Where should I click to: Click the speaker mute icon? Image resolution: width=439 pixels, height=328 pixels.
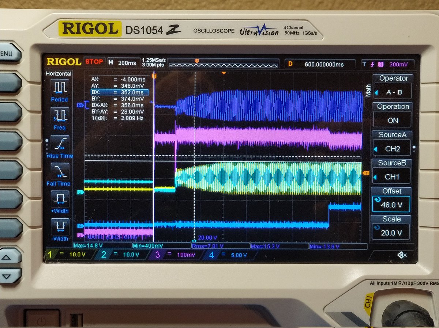[402, 255]
